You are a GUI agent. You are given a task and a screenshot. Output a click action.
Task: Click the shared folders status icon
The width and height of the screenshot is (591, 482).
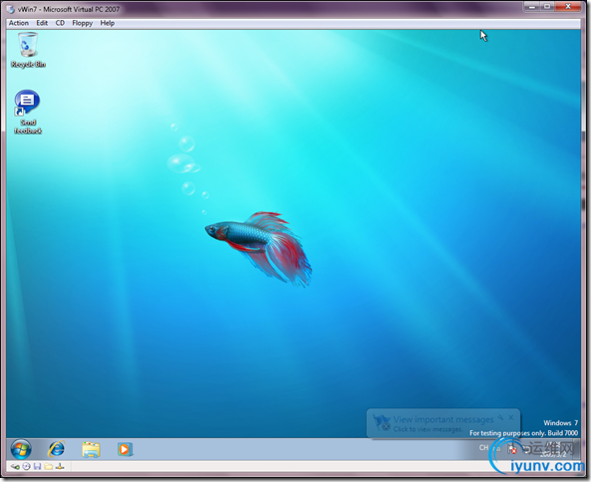[48, 467]
